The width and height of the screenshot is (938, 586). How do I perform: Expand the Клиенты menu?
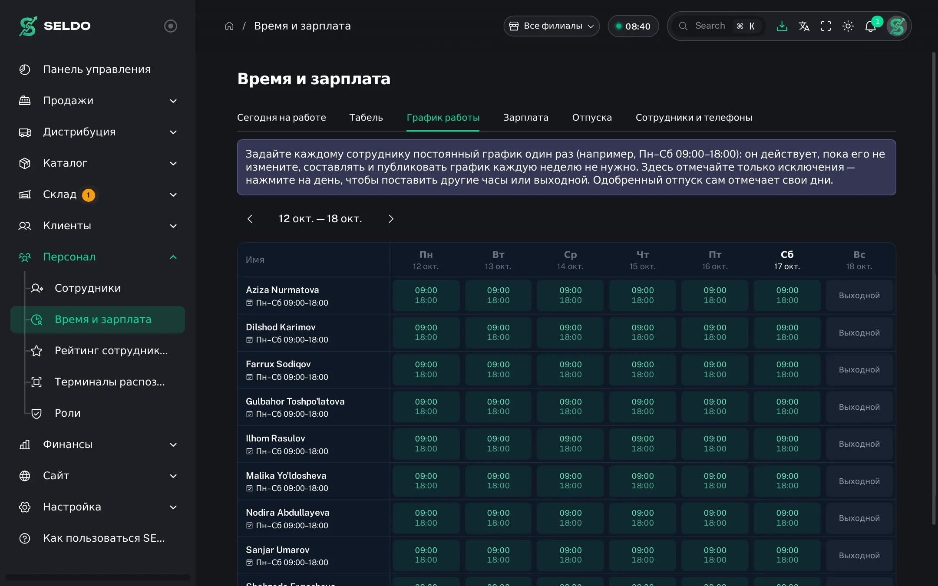(98, 226)
